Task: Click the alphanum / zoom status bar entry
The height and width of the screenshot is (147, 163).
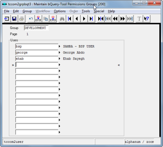Action: (139, 142)
